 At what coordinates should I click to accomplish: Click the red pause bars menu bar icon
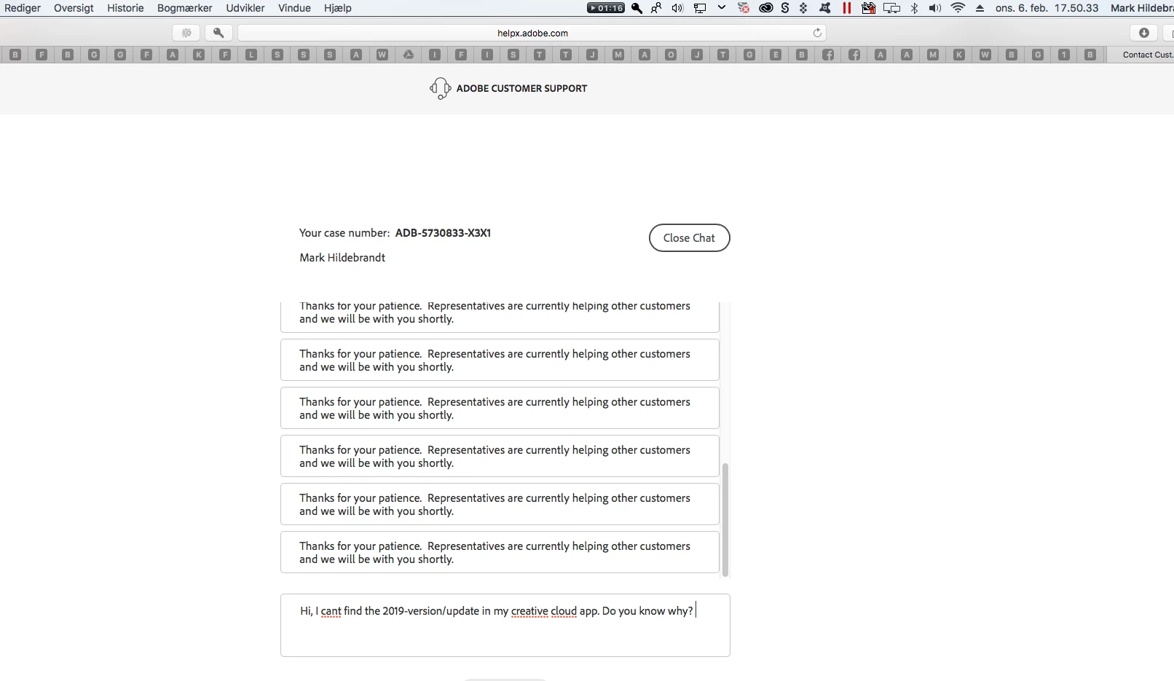coord(847,8)
